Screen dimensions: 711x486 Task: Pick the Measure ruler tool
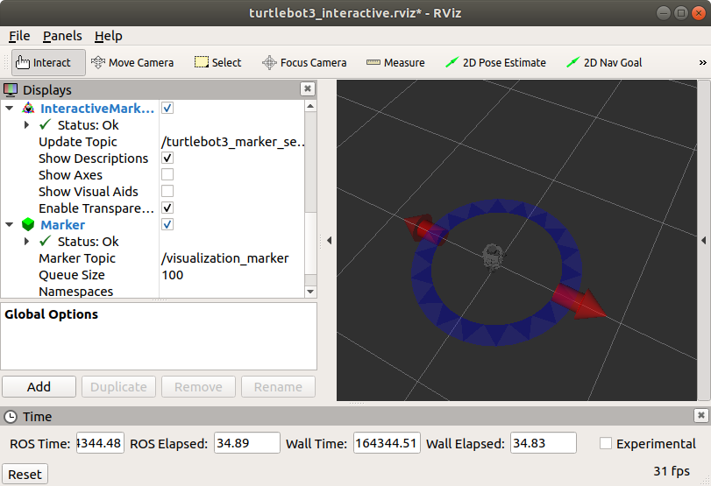point(395,62)
